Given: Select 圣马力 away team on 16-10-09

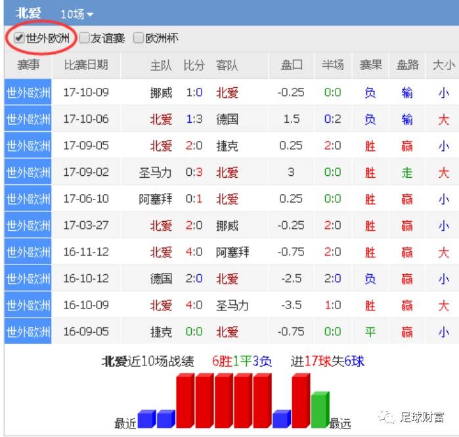Looking at the screenshot, I should (232, 305).
